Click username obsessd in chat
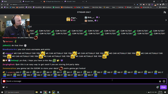 tap(9, 53)
